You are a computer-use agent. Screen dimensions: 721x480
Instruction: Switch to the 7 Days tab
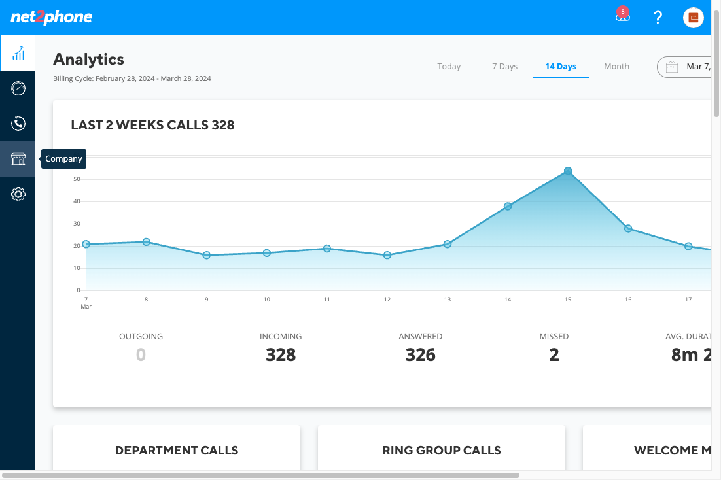[504, 66]
